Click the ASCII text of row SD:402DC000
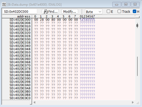Viewport: 142px width, 107px height. (x=87, y=20)
